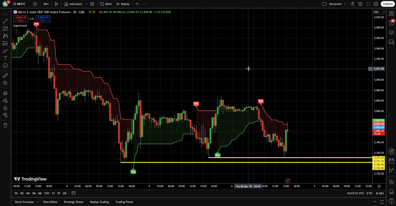
Task: Enable Magnet mode in the left toolbar
Action: [x=5, y=93]
